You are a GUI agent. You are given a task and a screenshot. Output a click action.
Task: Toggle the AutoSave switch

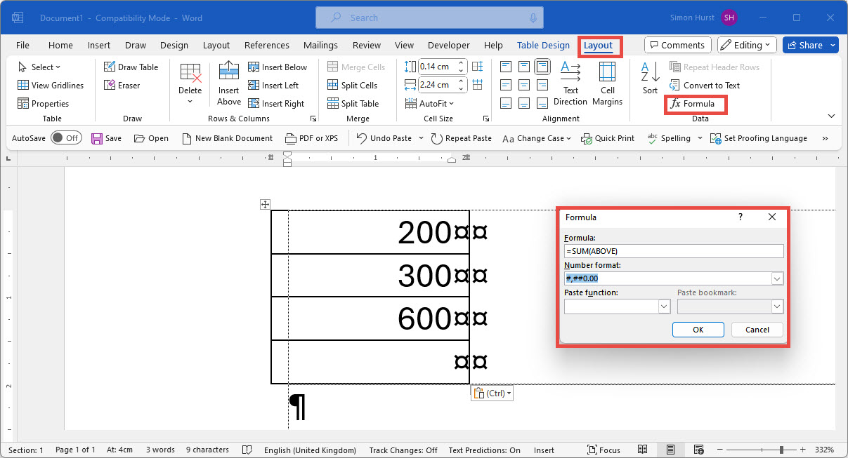66,138
